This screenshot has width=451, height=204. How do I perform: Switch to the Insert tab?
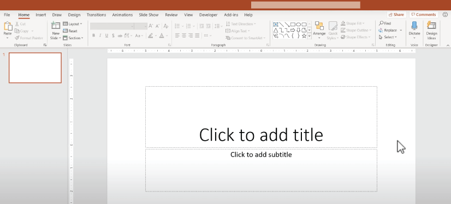pyautogui.click(x=40, y=15)
